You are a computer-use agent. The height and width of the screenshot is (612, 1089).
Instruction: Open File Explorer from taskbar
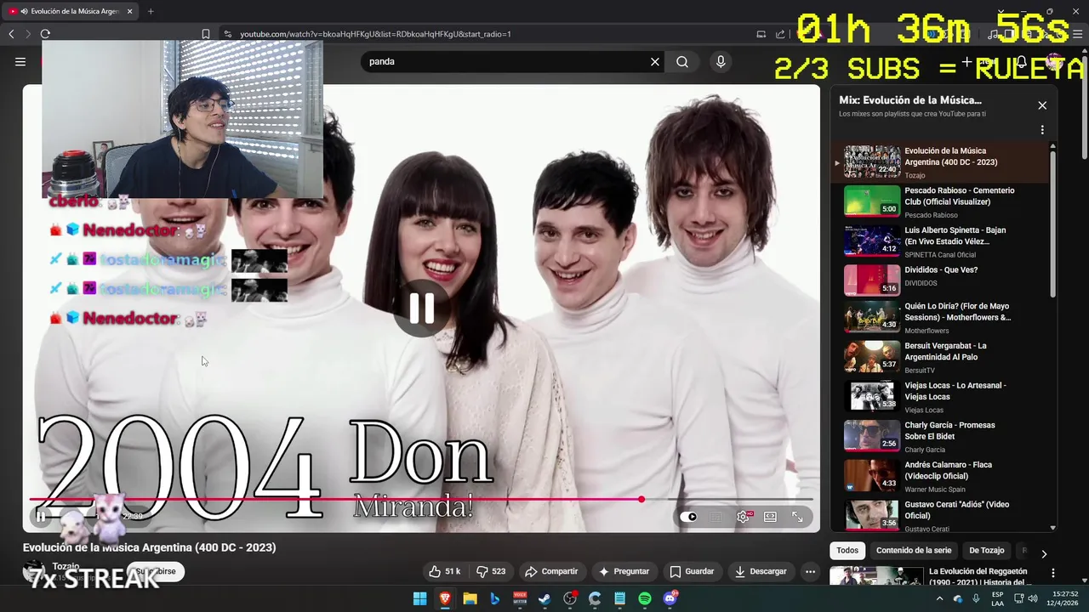(470, 599)
